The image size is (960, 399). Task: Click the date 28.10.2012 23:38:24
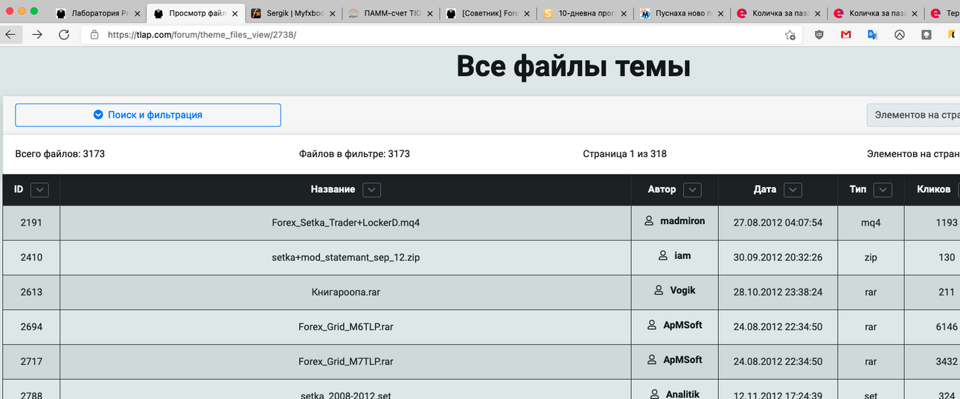tap(778, 292)
